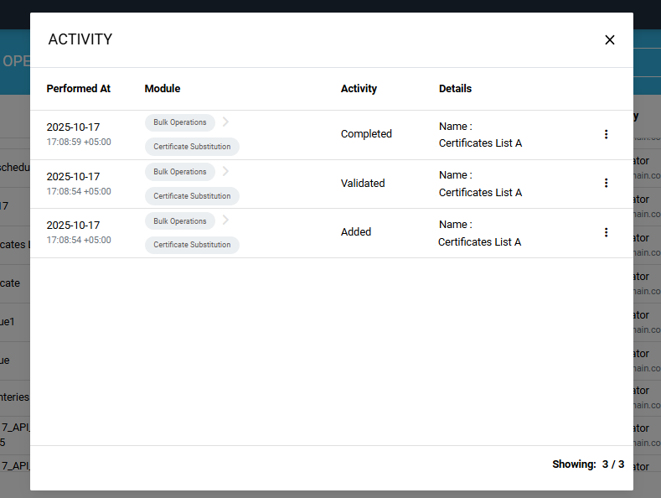Select the Bulk Operations chip in the Added row

coord(179,221)
